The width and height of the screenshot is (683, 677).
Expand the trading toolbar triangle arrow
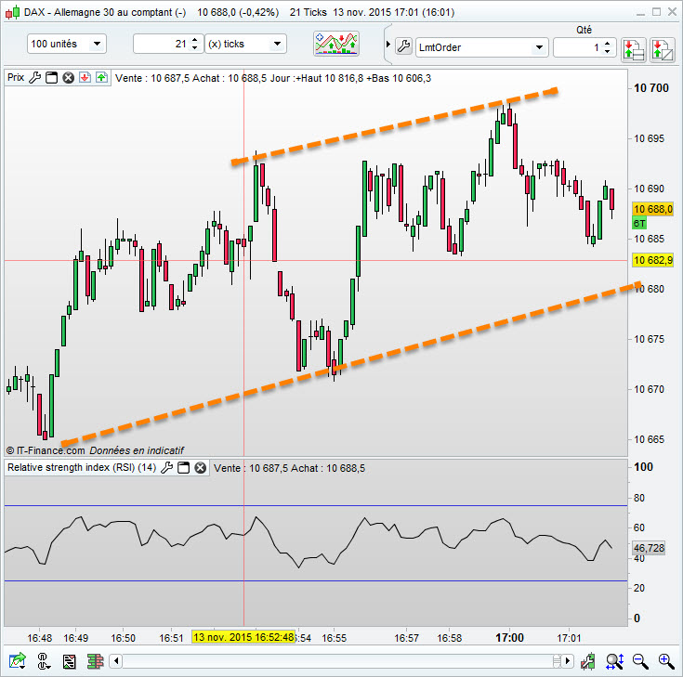point(388,44)
